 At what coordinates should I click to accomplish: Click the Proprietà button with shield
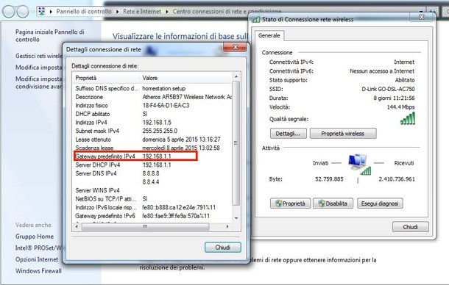point(290,203)
